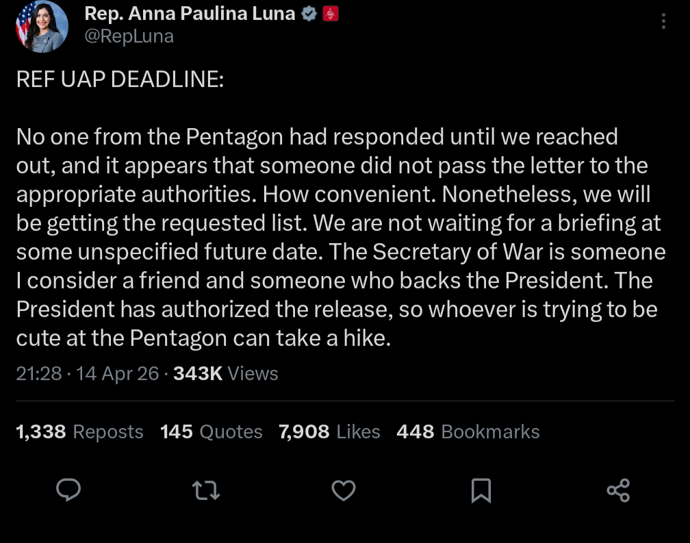Click the 448 Bookmarks count

(468, 432)
